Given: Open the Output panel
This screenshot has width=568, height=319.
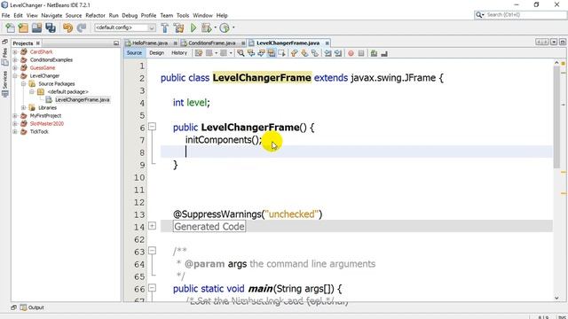Looking at the screenshot, I should (32, 307).
